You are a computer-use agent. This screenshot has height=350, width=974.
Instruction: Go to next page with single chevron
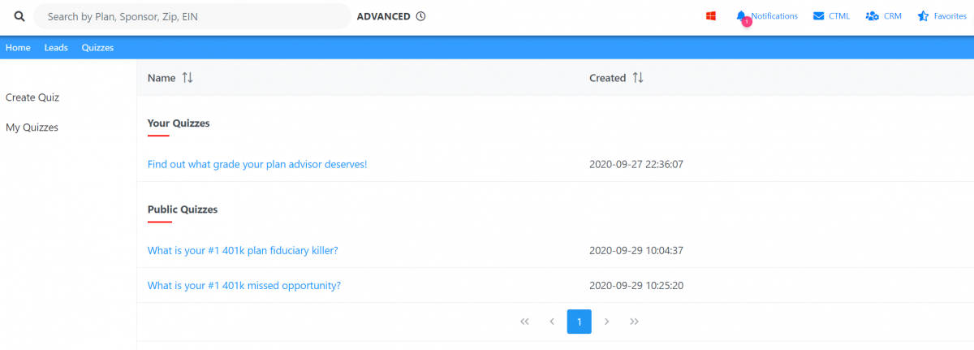pyautogui.click(x=606, y=322)
